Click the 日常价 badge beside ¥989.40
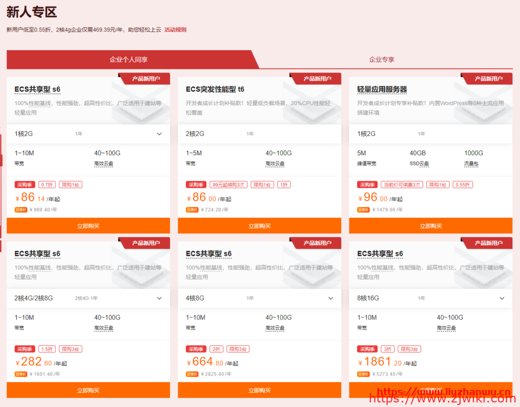This screenshot has height=407, width=520. (21, 210)
